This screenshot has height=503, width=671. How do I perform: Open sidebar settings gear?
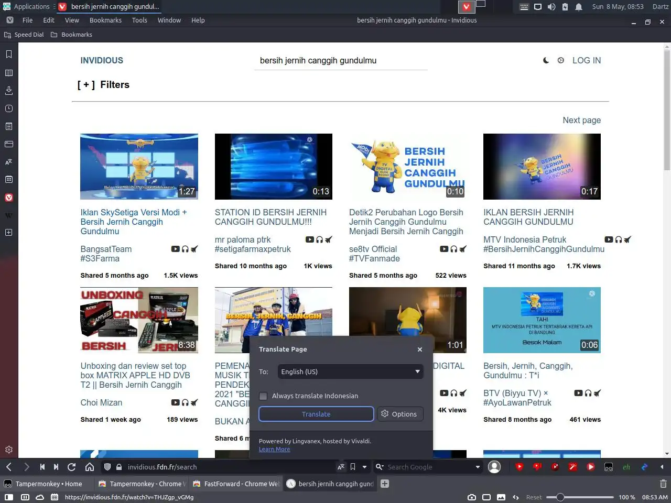tap(9, 450)
